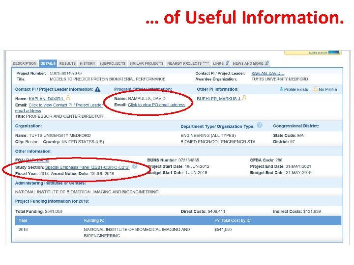Select Project Start Date 10-JUN-2012 text

[178, 166]
